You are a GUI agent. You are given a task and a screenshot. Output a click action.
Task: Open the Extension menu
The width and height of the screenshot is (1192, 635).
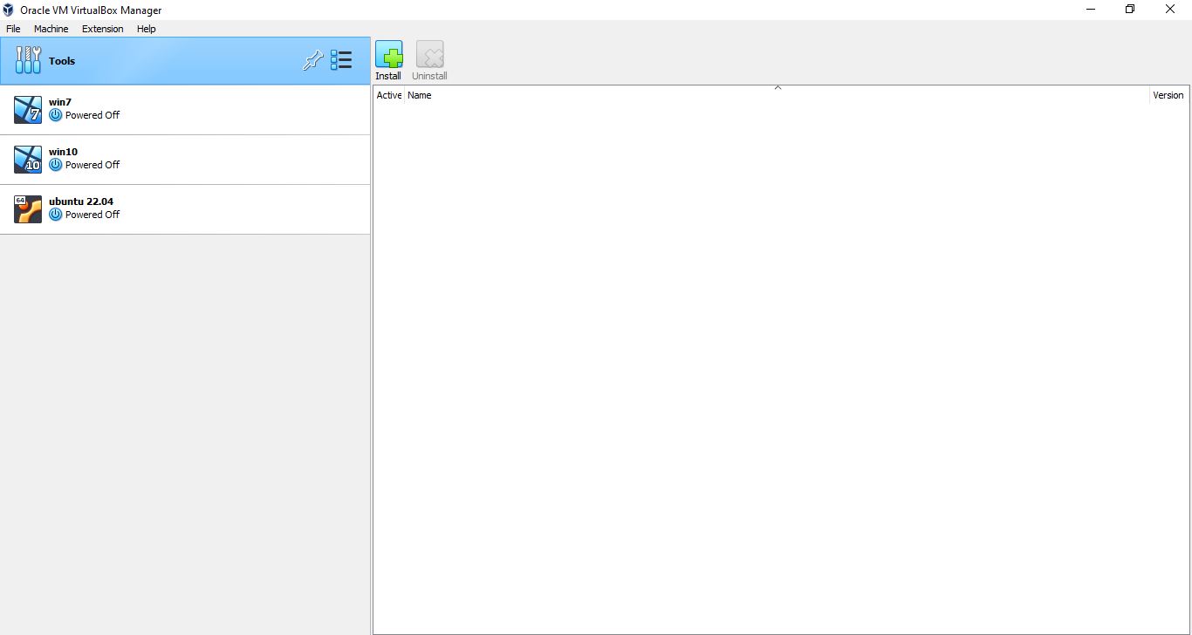pos(103,29)
